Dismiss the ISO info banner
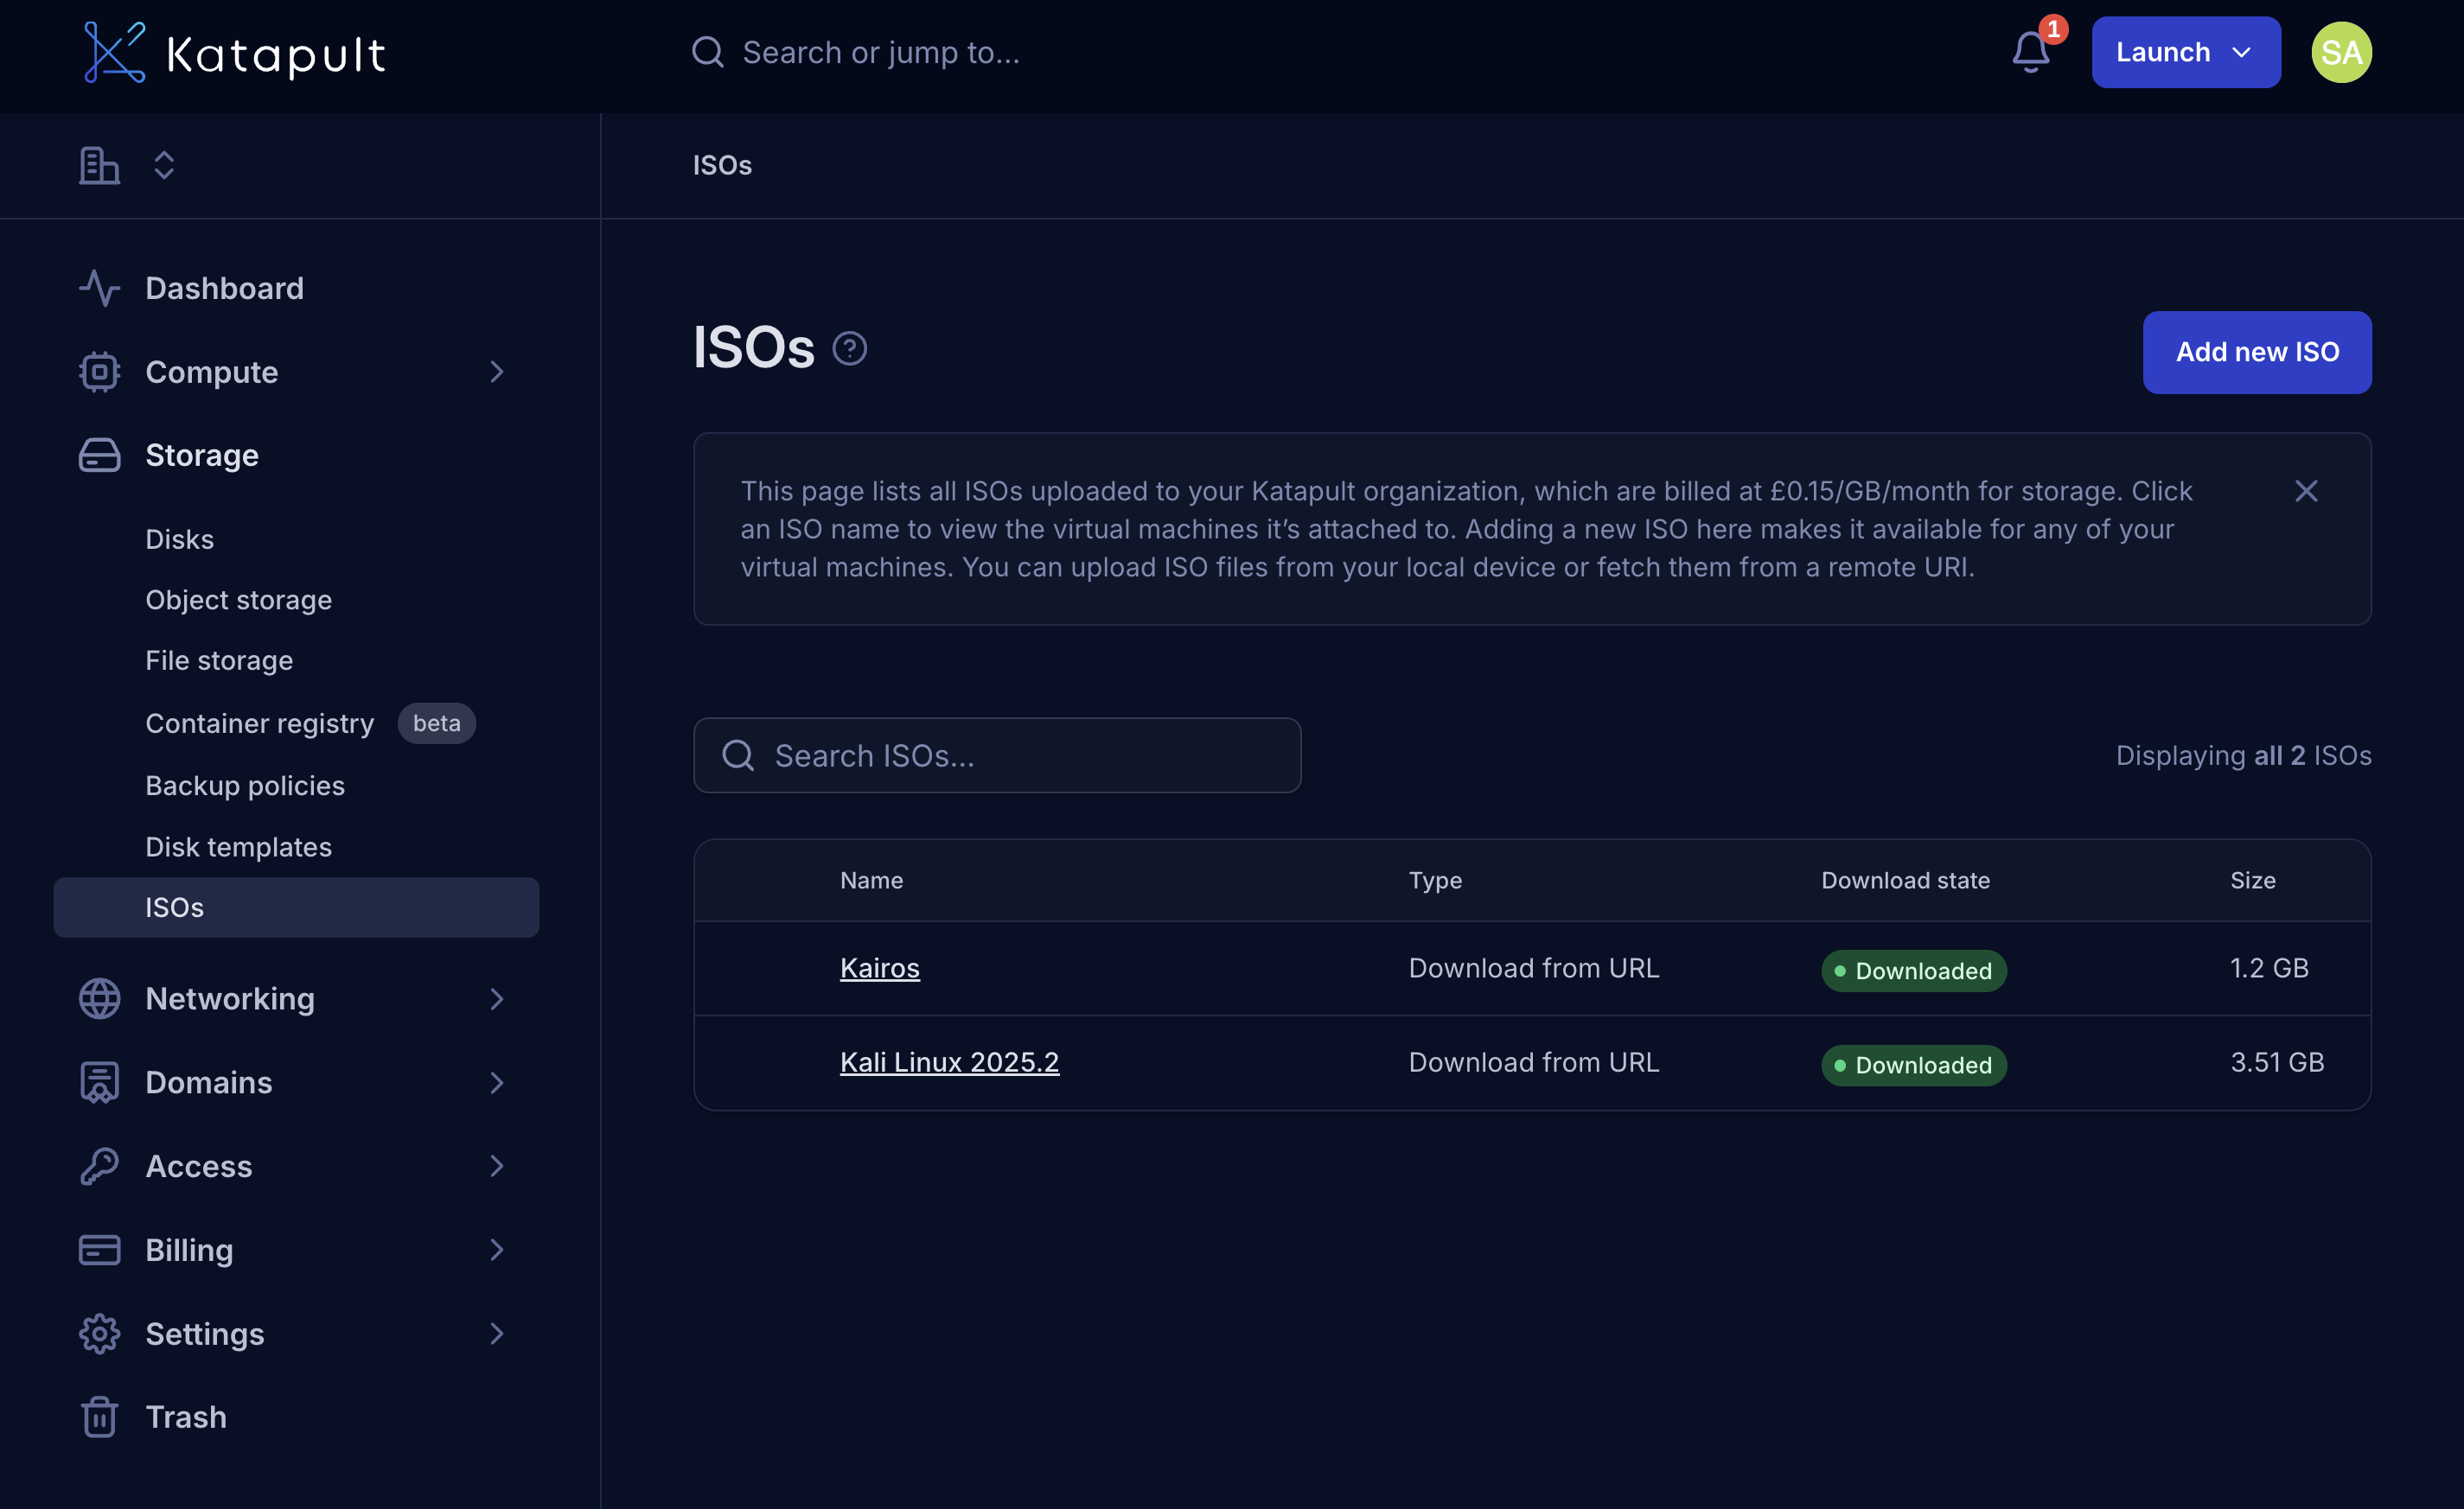The height and width of the screenshot is (1509, 2464). [2306, 491]
